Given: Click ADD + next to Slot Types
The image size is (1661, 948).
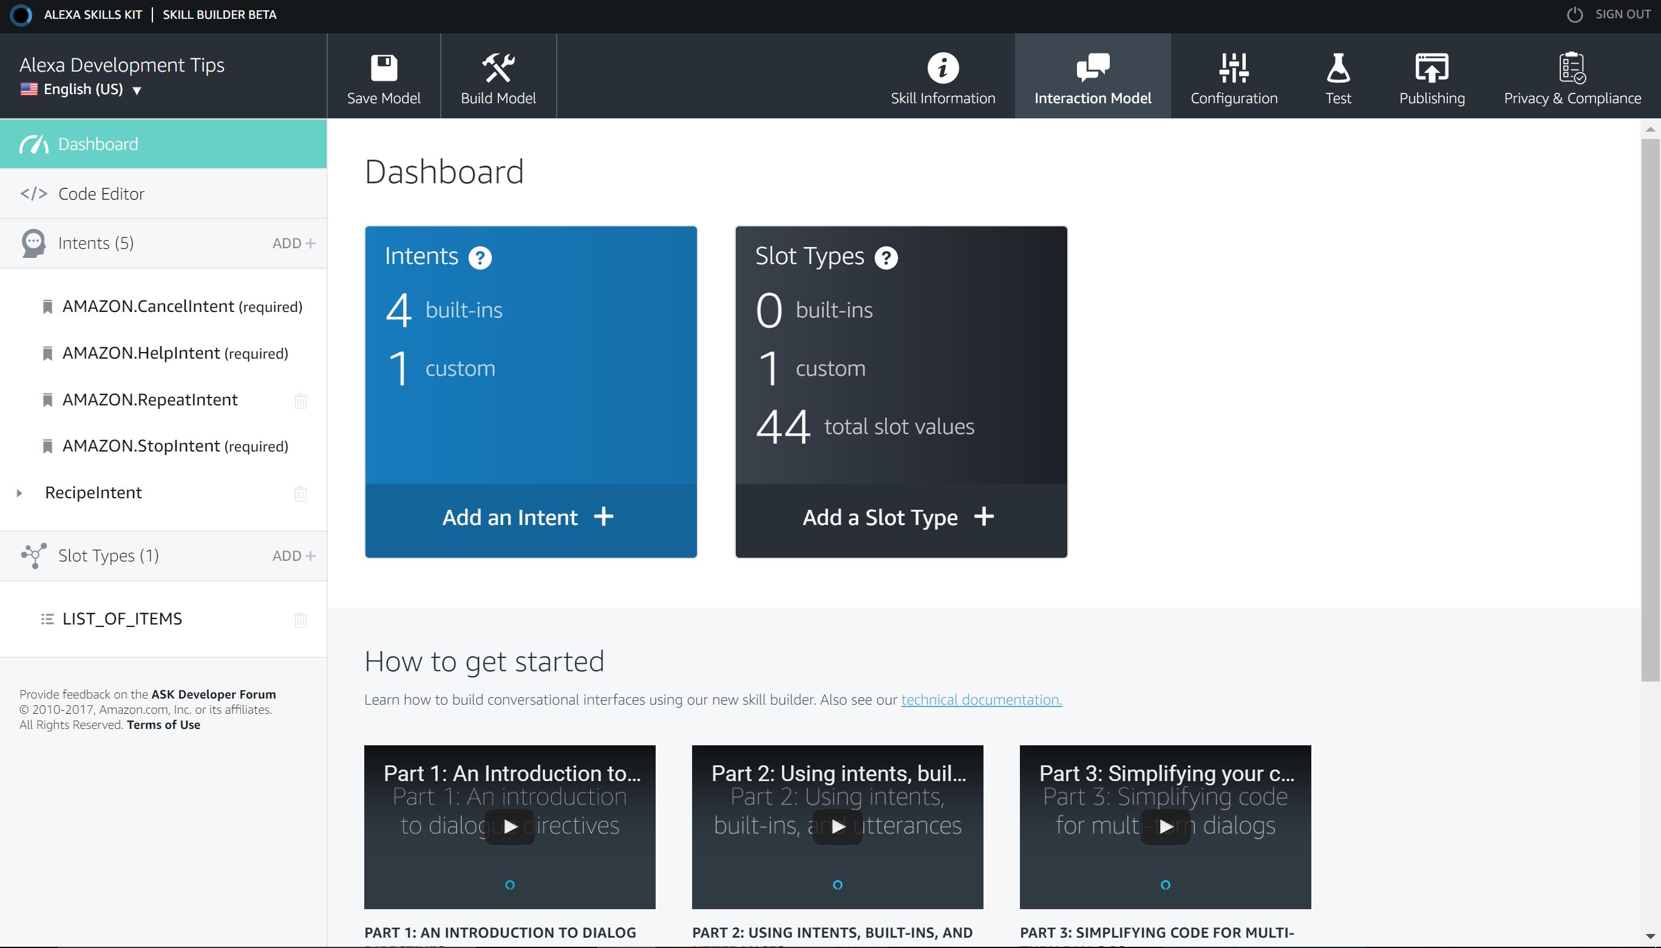Looking at the screenshot, I should pos(294,555).
